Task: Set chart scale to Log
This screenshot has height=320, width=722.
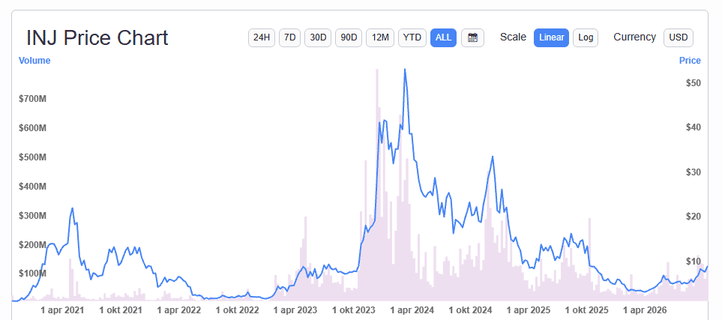Action: (586, 37)
